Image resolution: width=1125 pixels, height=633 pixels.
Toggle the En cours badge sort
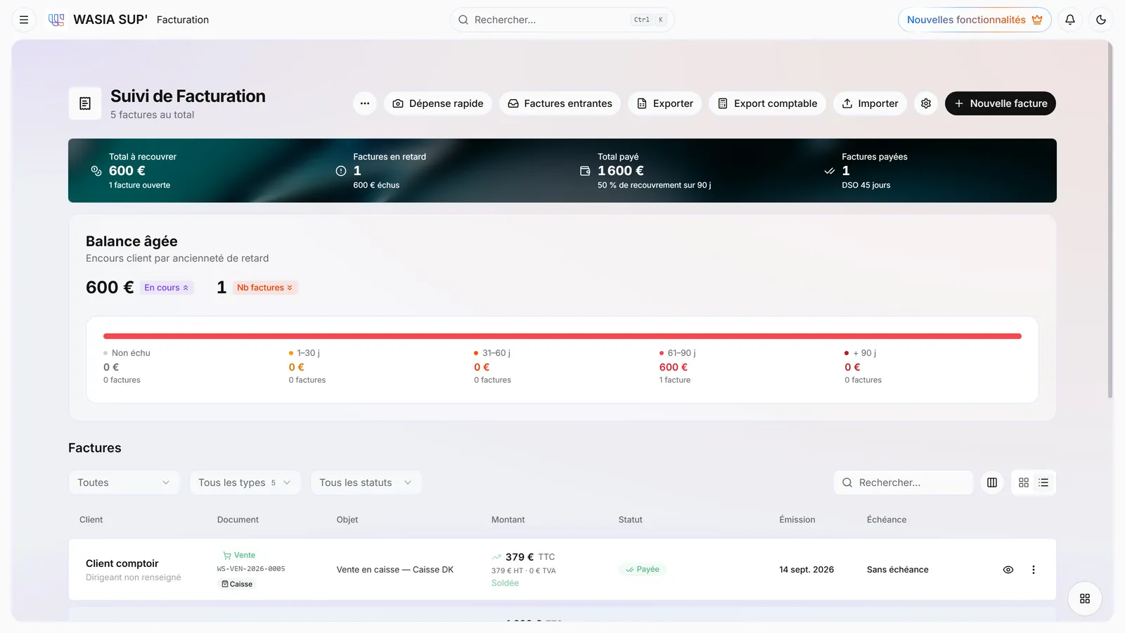click(167, 288)
